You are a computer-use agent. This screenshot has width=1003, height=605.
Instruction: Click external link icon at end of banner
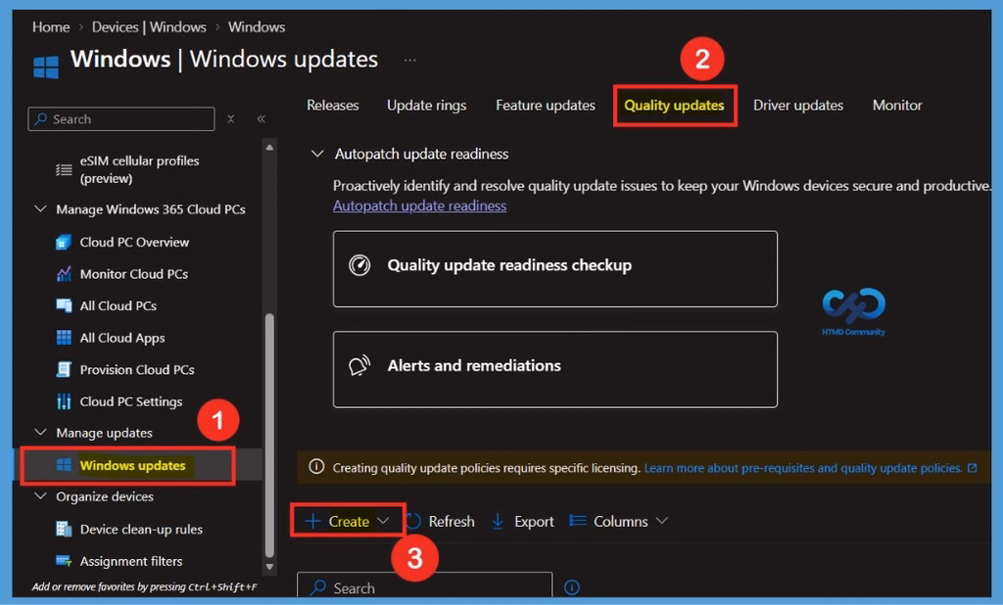973,468
